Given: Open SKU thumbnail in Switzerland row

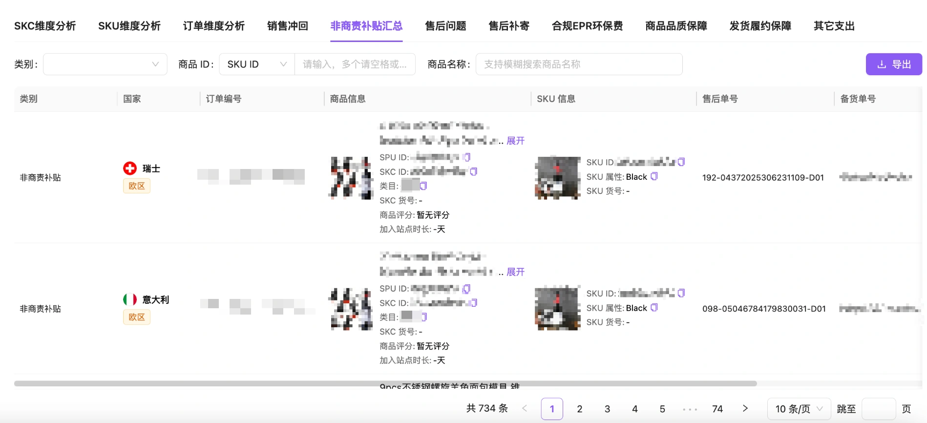Looking at the screenshot, I should [558, 178].
